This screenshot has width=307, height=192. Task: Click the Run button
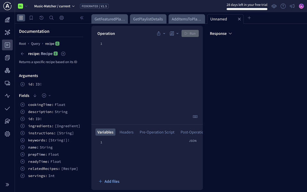click(190, 33)
